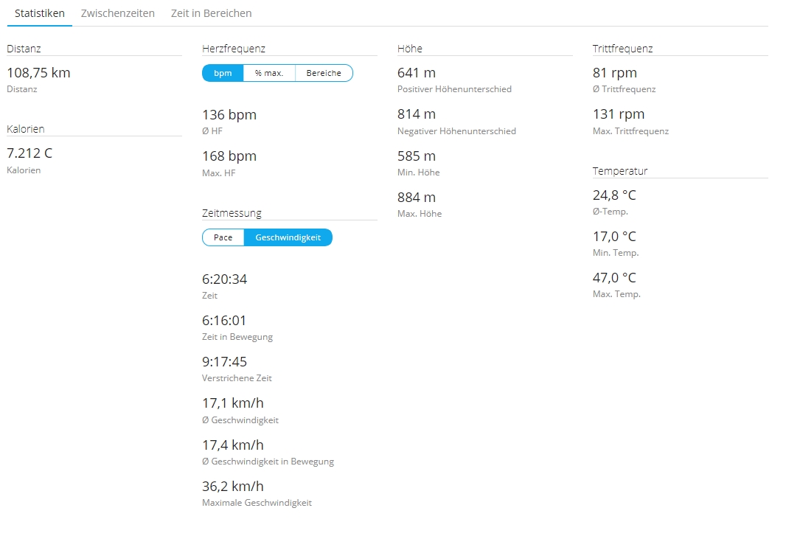
Task: Click the 7.212 C calories value
Action: [x=29, y=153]
